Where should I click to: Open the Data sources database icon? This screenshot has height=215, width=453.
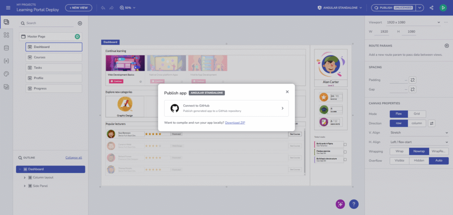(x=6, y=48)
